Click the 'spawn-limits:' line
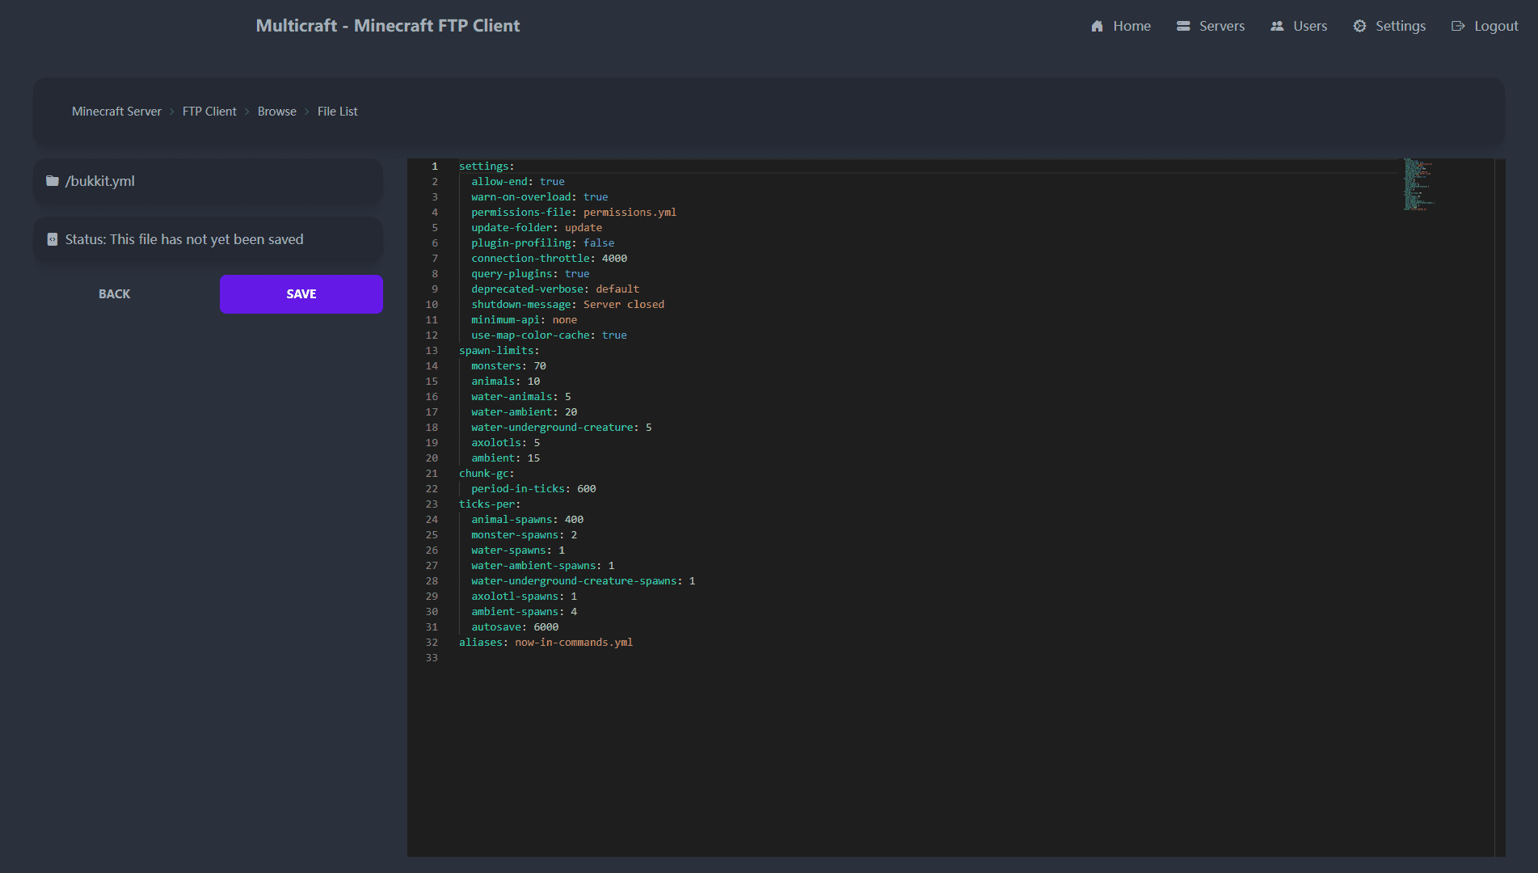This screenshot has height=873, width=1538. point(499,351)
